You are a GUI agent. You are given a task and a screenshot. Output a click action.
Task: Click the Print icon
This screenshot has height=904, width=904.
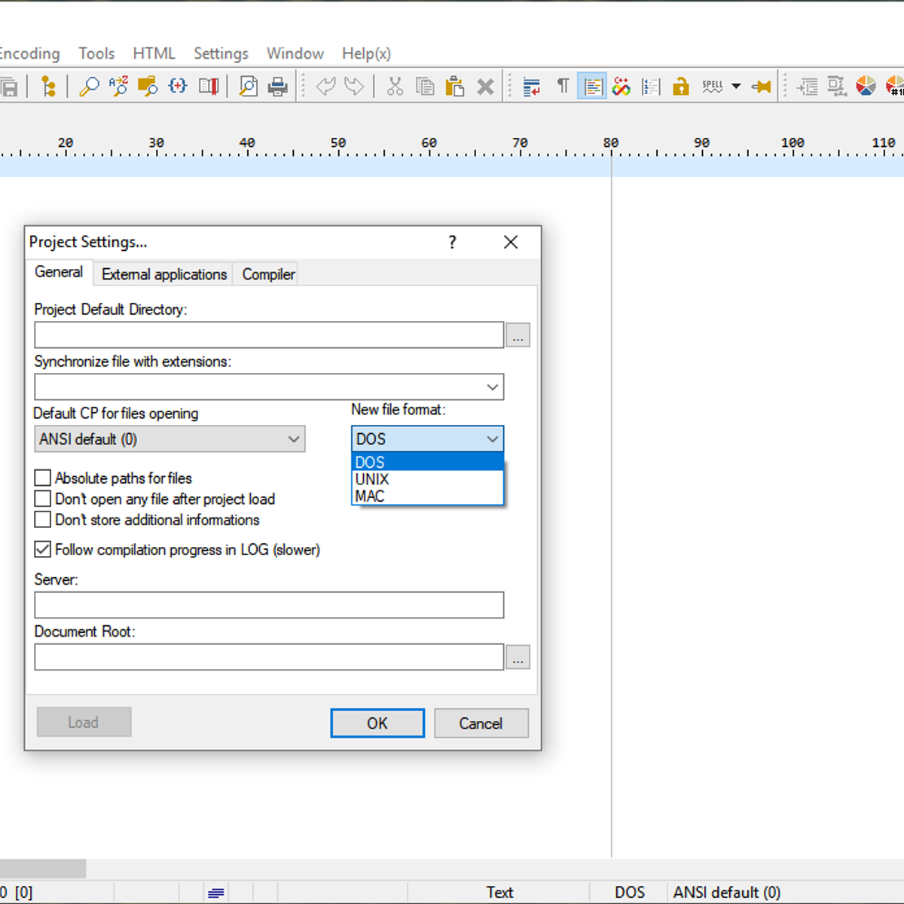[x=277, y=86]
